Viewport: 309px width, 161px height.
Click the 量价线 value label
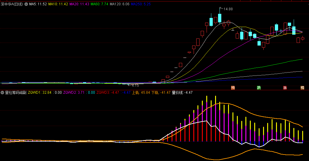click(182, 92)
